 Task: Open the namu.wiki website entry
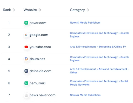[x=38, y=83]
